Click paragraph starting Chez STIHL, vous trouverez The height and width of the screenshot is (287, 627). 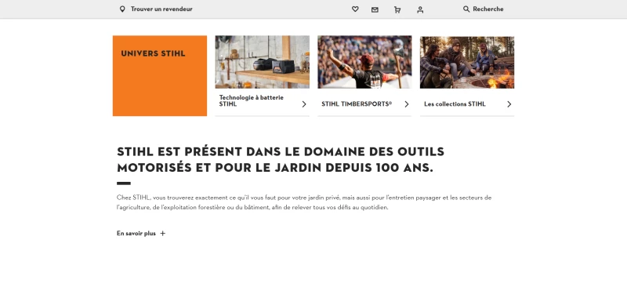[x=304, y=202]
